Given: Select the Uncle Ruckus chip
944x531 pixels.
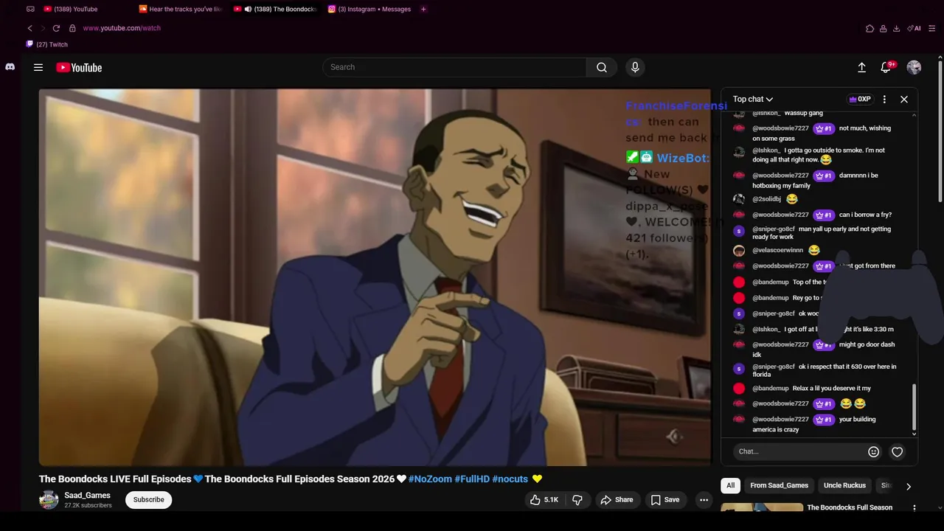Looking at the screenshot, I should (x=844, y=485).
